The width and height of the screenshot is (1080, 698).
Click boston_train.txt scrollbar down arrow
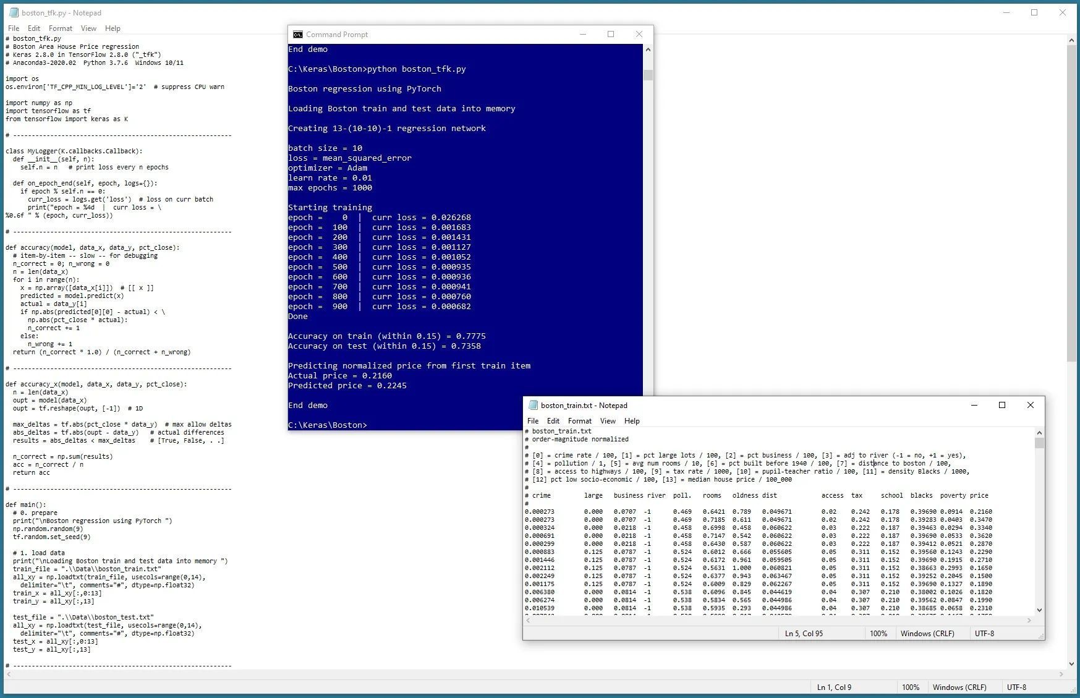click(1039, 610)
